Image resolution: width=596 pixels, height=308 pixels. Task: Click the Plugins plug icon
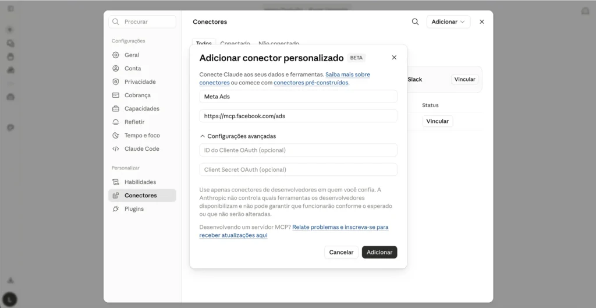click(x=116, y=209)
